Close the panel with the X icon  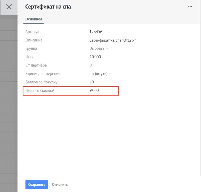click(x=9, y=7)
